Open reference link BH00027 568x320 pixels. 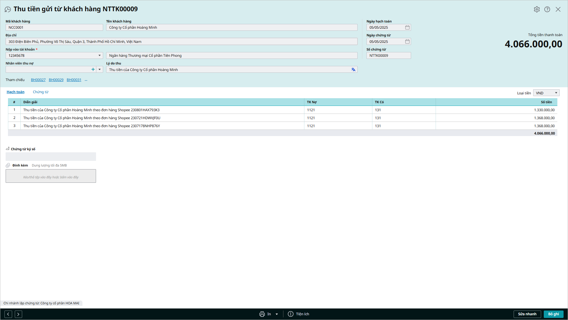(38, 80)
